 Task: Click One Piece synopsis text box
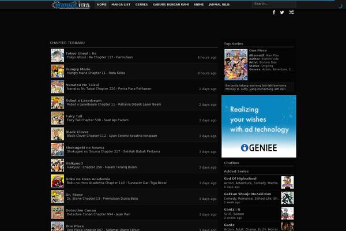point(259,87)
